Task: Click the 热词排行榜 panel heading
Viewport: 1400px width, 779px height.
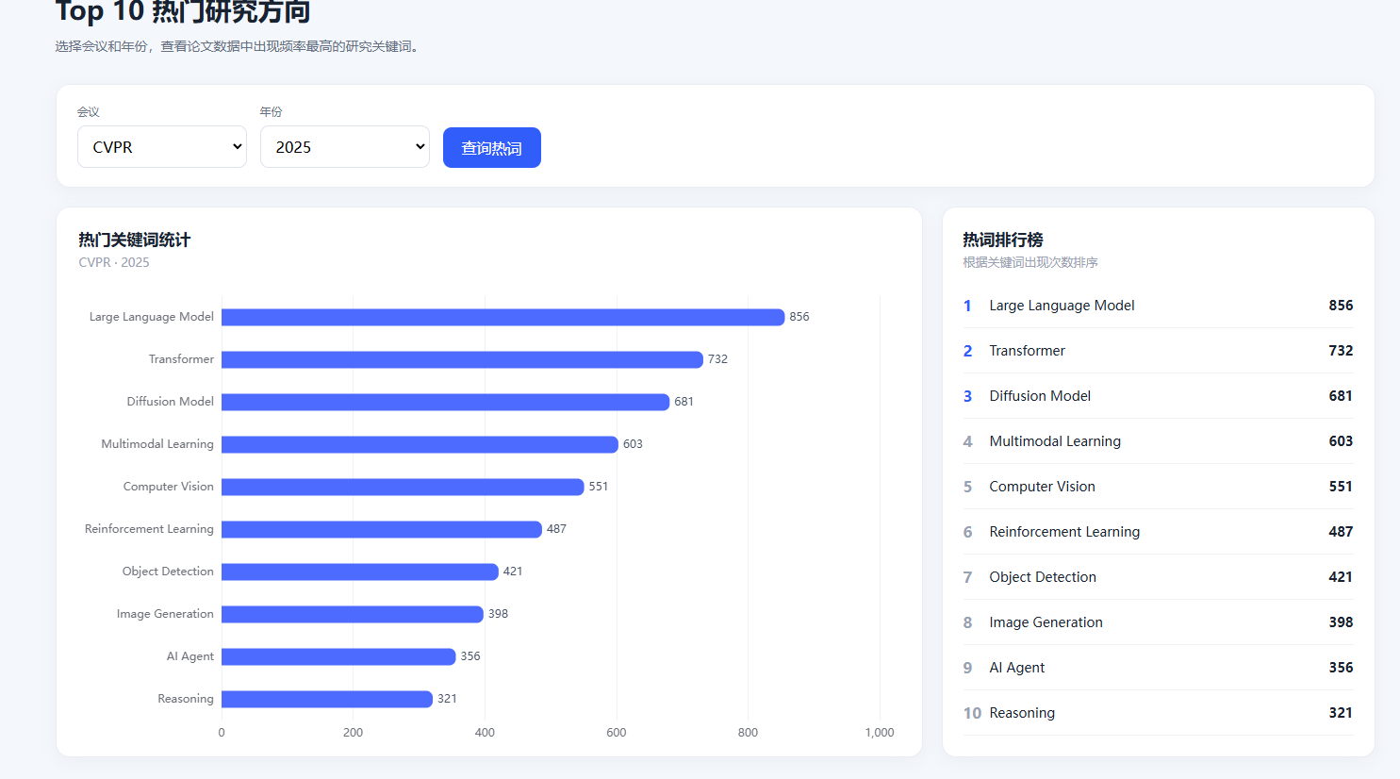Action: tap(1003, 240)
